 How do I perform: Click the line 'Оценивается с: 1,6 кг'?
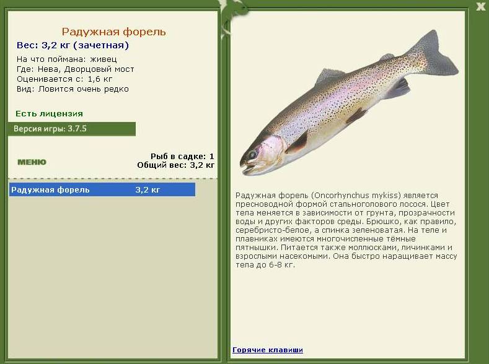click(64, 79)
